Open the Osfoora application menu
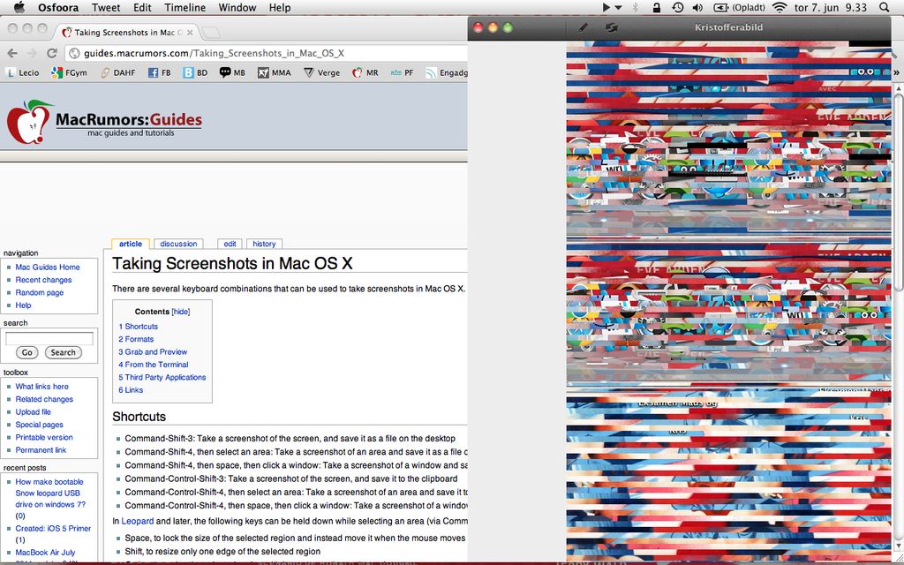 (x=59, y=7)
